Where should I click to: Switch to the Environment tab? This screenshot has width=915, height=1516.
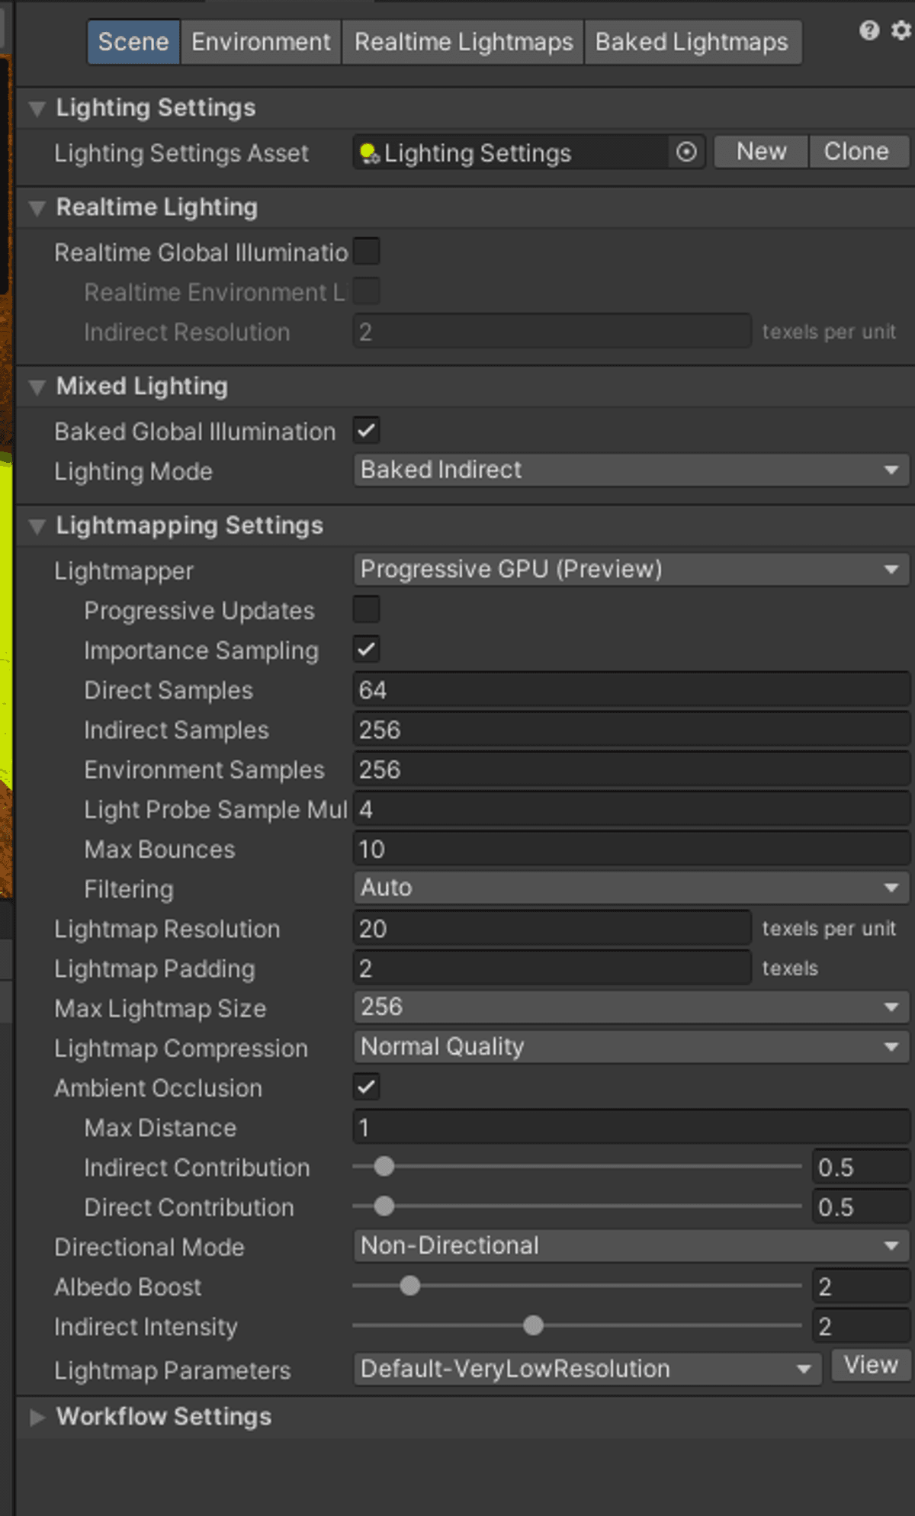pos(260,42)
